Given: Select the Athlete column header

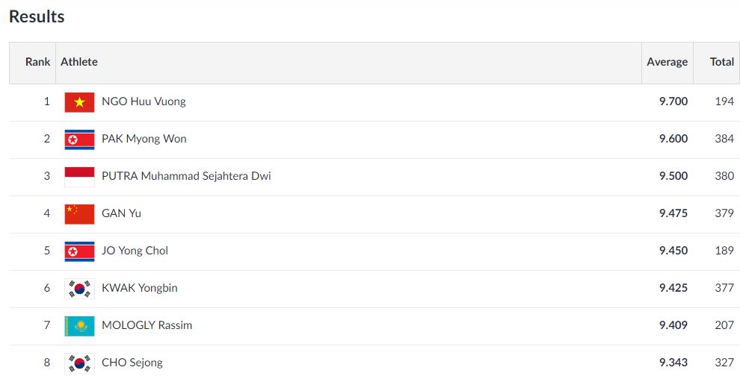Looking at the screenshot, I should click(78, 62).
